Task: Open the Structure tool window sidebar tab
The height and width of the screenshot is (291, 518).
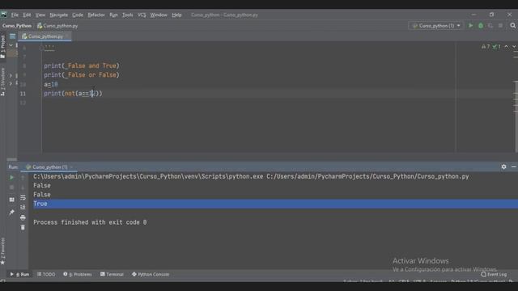Action: coord(3,82)
